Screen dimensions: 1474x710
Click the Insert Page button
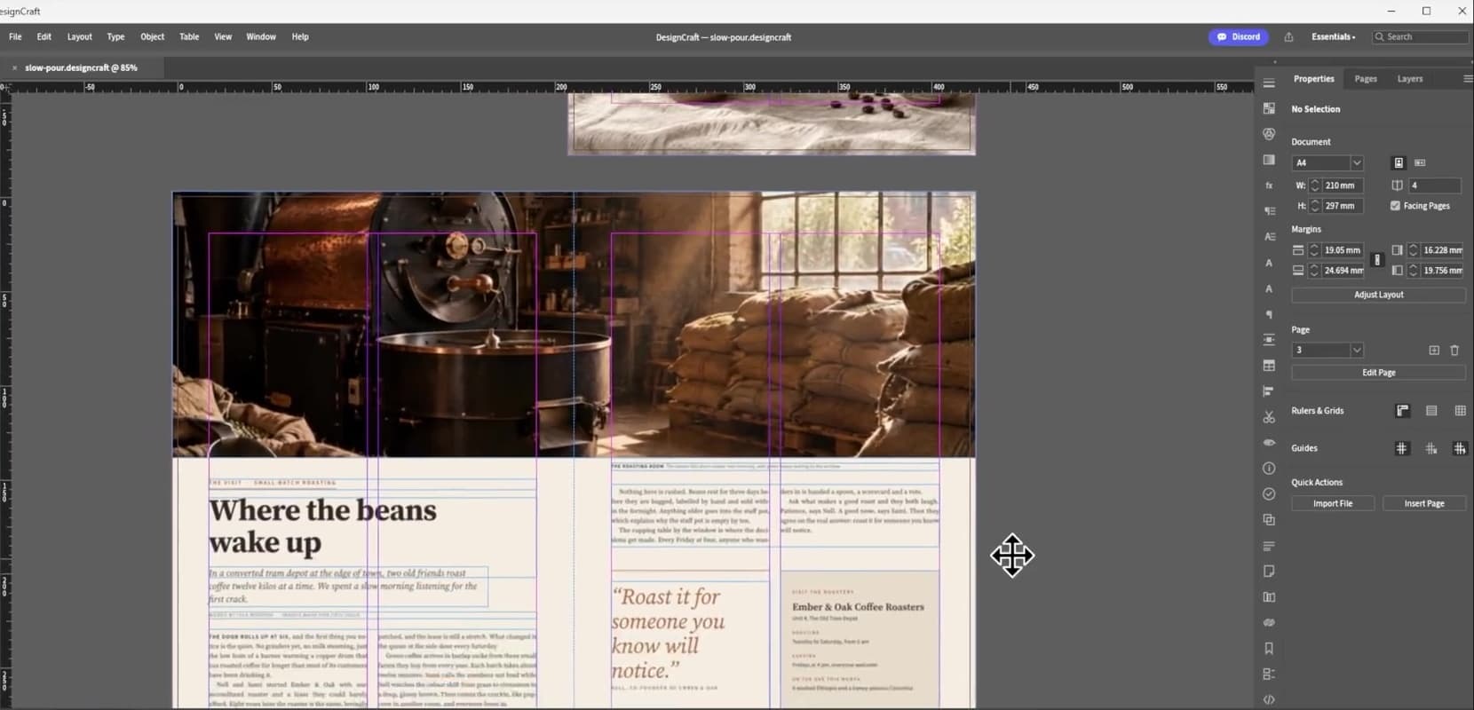(x=1424, y=503)
